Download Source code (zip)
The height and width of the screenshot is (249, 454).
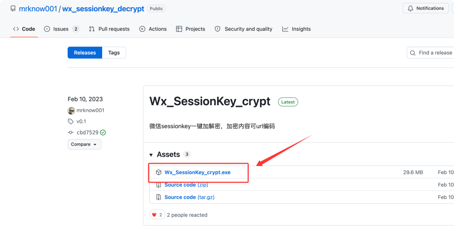[x=186, y=185]
